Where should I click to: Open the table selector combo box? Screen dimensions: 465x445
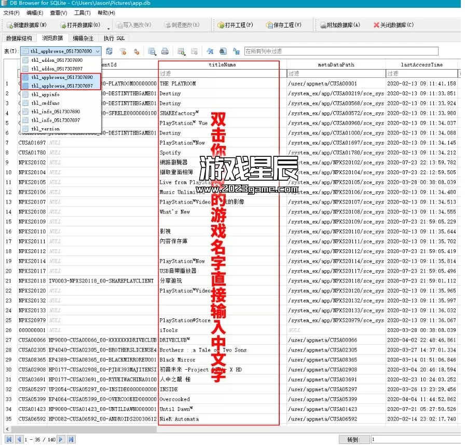[x=61, y=51]
